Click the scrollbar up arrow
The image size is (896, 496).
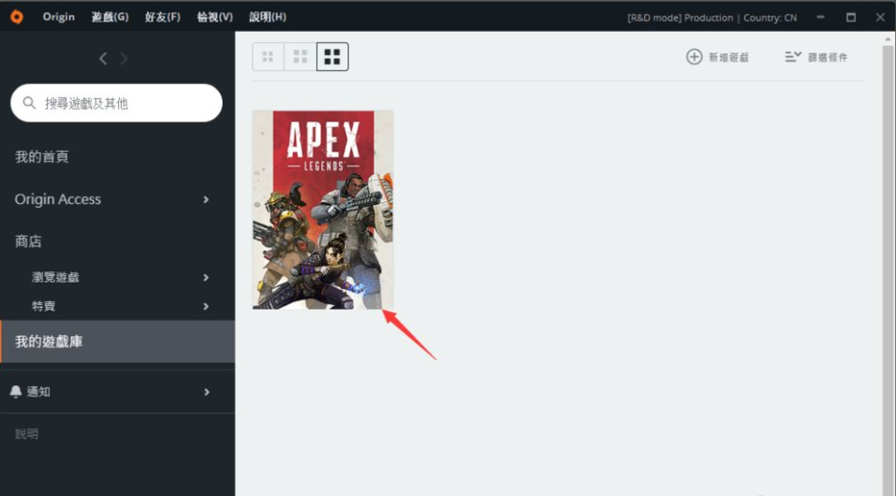pyautogui.click(x=888, y=39)
